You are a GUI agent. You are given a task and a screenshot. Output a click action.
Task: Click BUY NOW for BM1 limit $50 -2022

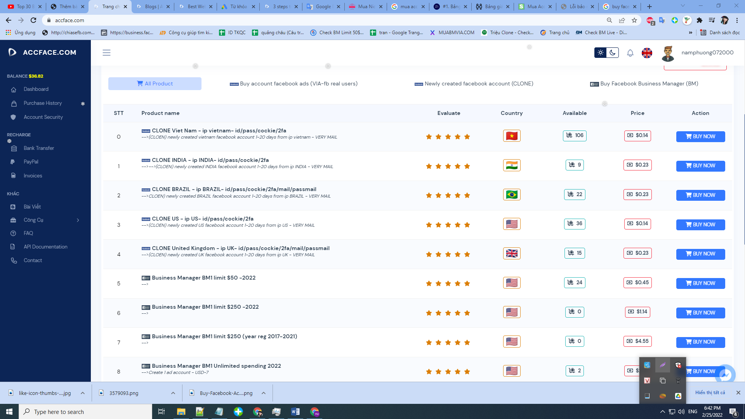click(700, 283)
